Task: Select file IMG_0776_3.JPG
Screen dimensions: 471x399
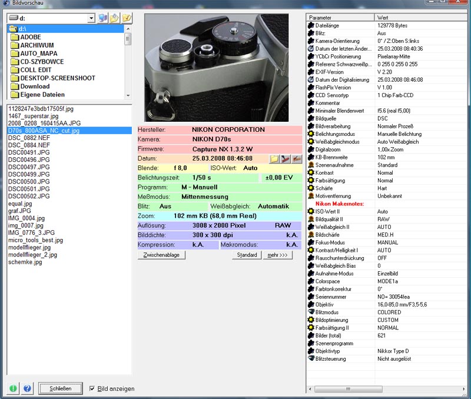Action: coord(32,232)
